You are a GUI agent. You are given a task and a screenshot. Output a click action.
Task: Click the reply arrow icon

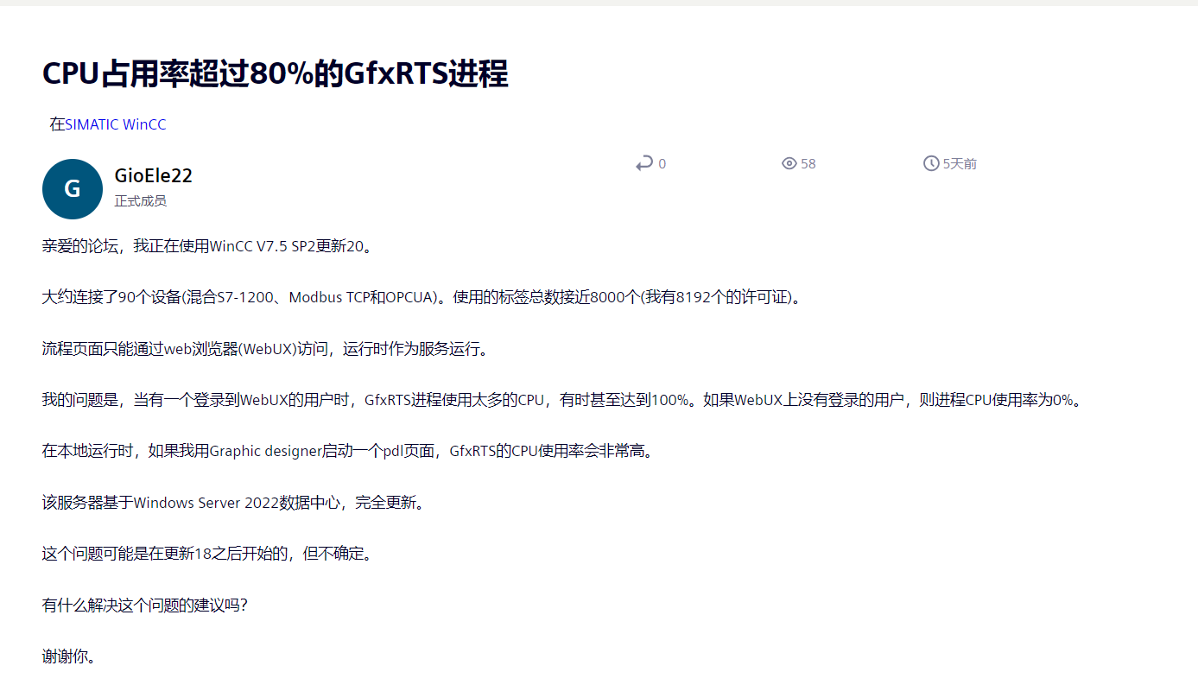pos(643,163)
